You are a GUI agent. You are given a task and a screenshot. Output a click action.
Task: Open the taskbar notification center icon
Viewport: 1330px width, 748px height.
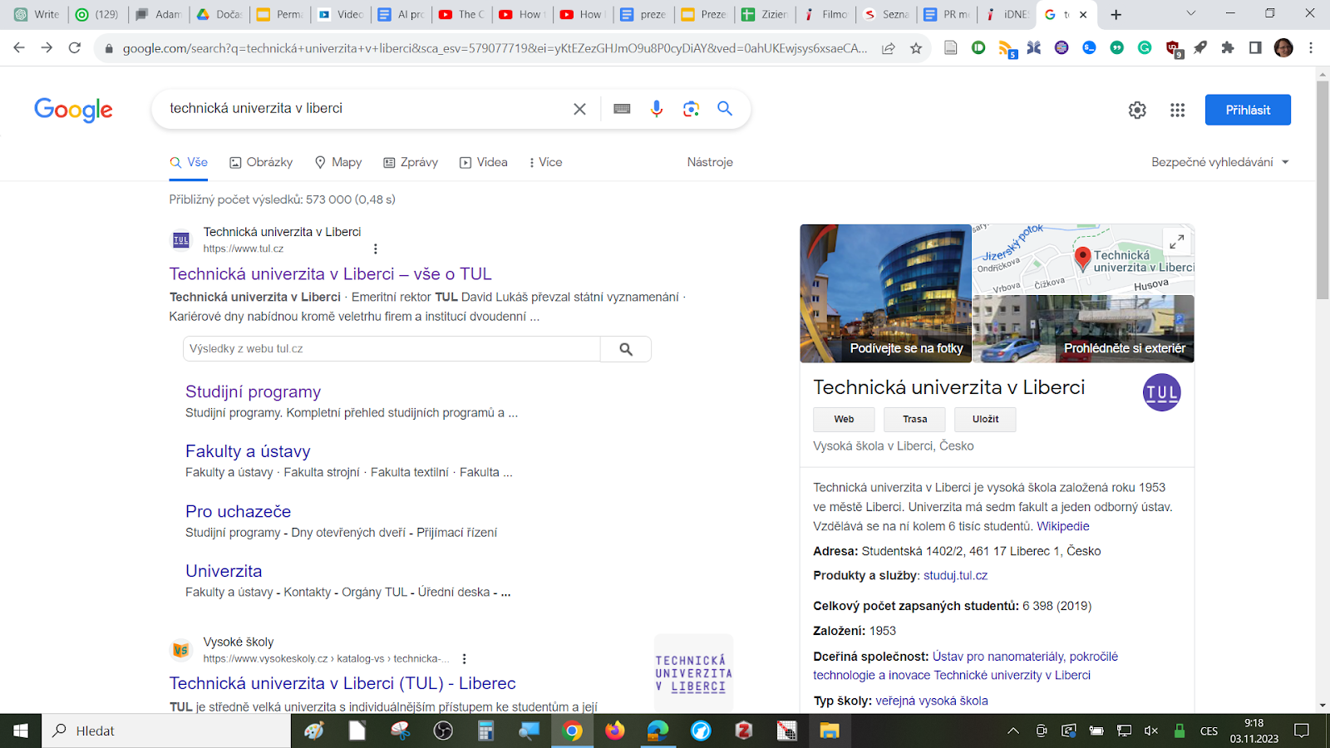pos(1302,731)
